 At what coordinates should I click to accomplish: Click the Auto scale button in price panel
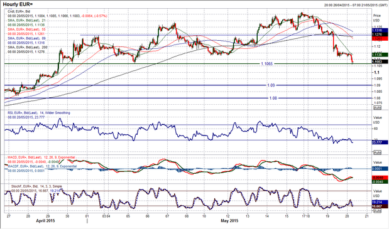377,108
